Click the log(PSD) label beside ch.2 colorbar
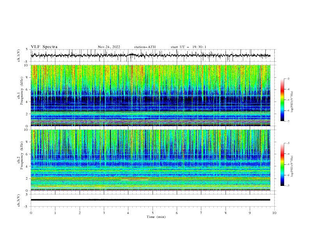This screenshot has height=239, width=309. 292,166
